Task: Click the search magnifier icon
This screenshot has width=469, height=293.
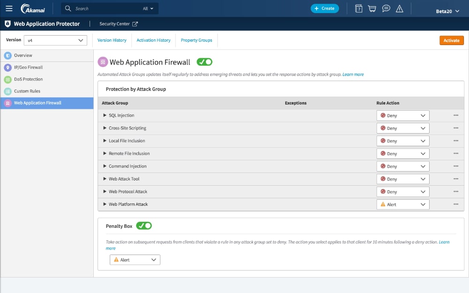Action: pos(68,8)
